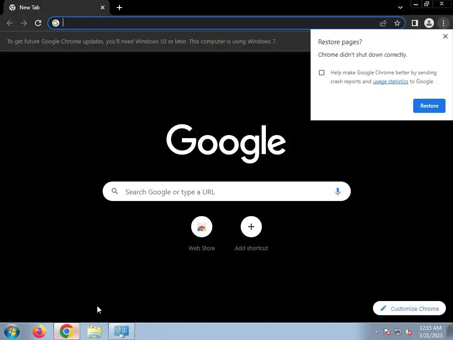
Task: Click the Add shortcut button
Action: click(251, 234)
